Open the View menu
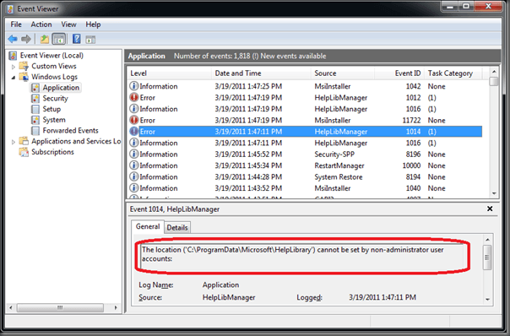 68,24
